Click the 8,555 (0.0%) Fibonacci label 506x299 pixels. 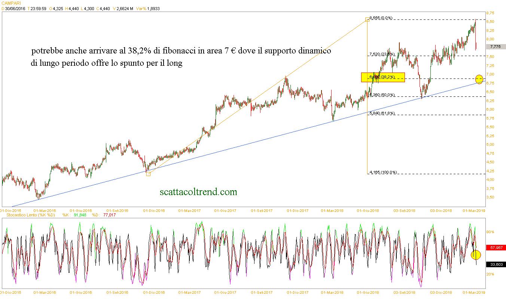(x=381, y=18)
